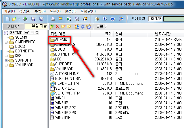Click the red X Delete icon
The height and width of the screenshot is (128, 184).
click(57, 27)
